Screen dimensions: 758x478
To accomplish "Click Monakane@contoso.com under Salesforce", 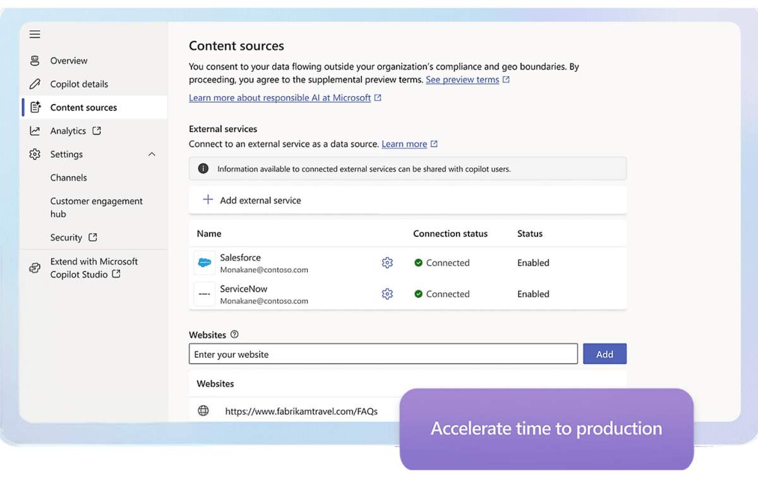I will click(264, 270).
